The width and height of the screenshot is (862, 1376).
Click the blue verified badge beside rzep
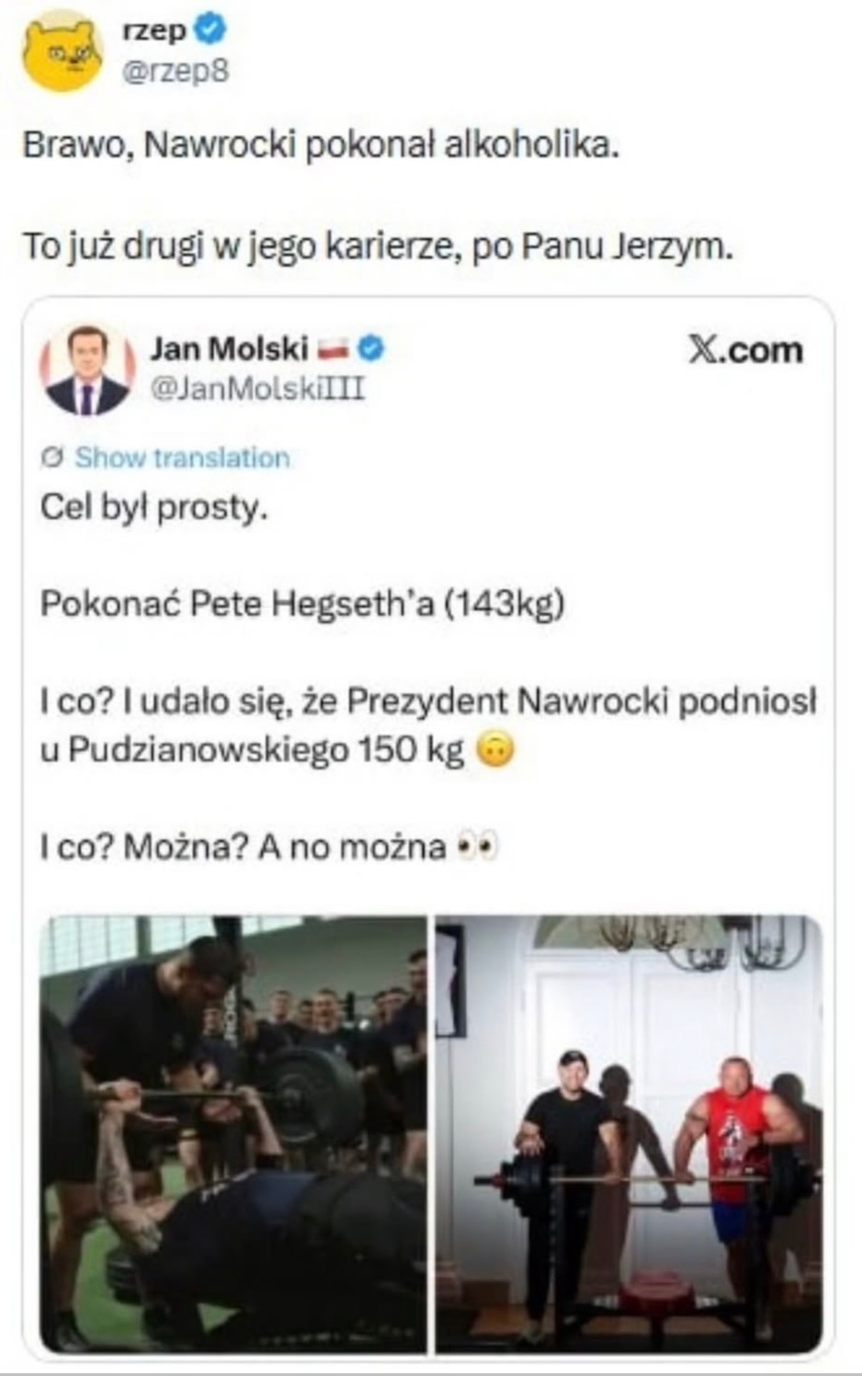tap(210, 30)
